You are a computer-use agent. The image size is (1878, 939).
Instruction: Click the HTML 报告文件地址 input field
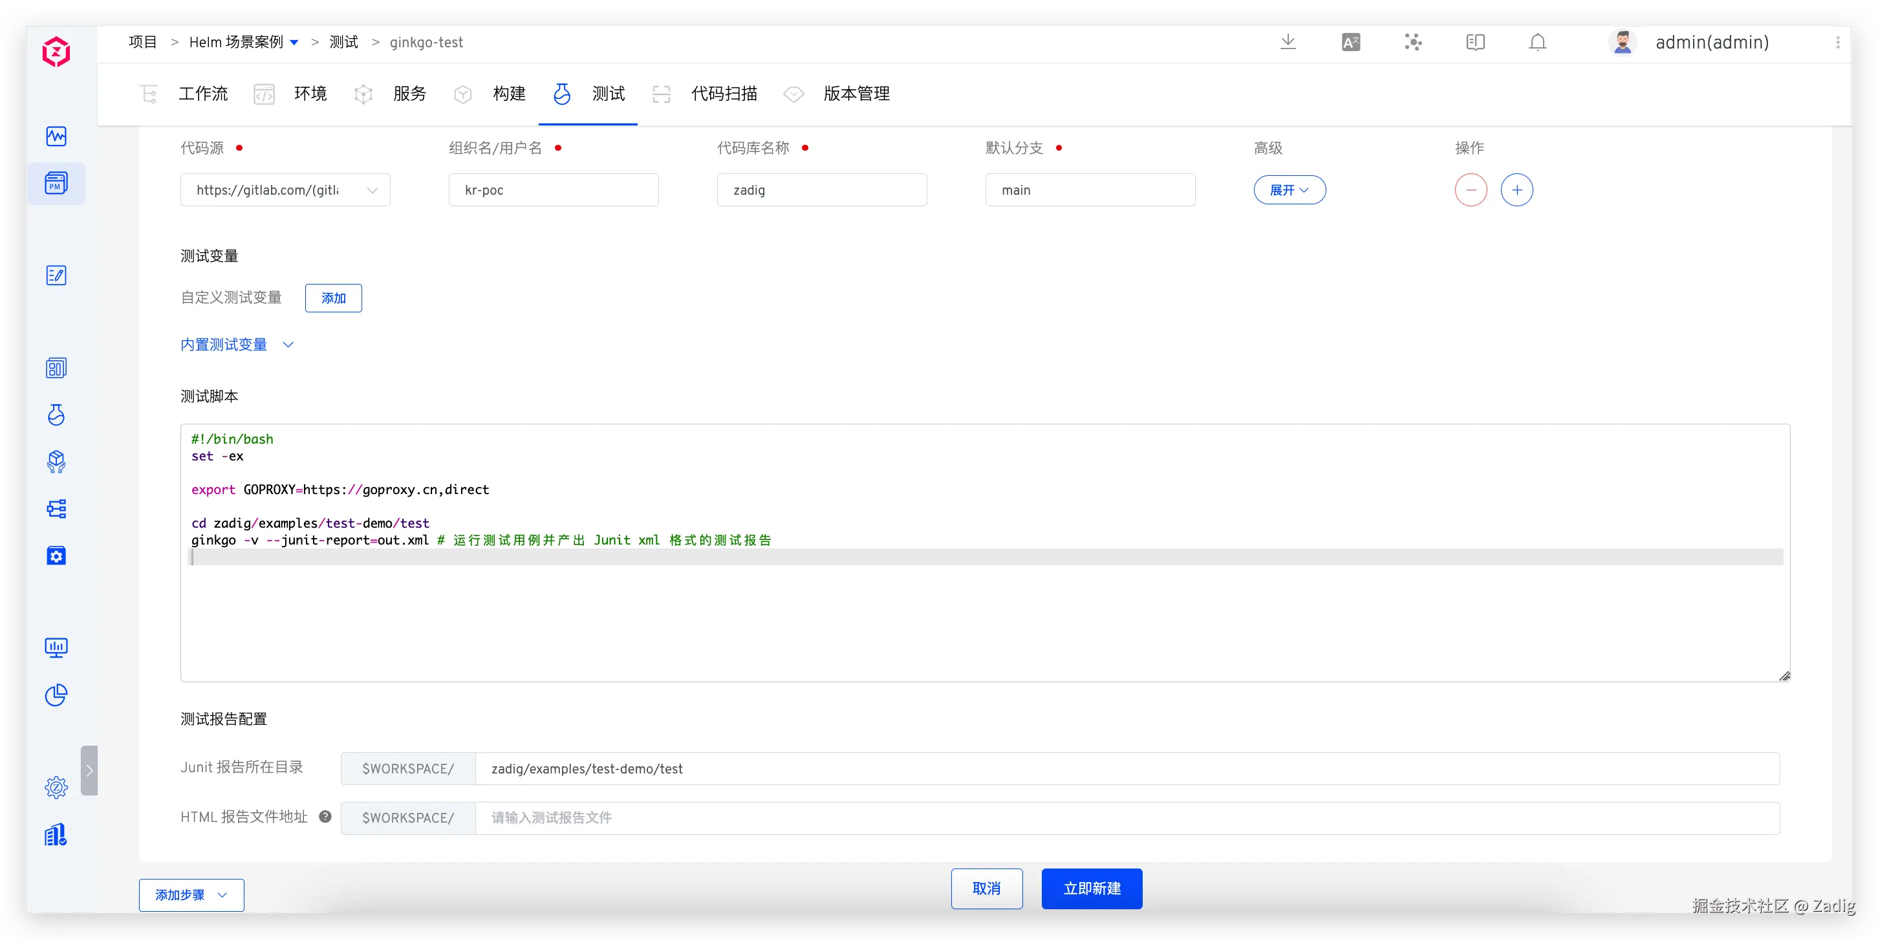pyautogui.click(x=1127, y=818)
